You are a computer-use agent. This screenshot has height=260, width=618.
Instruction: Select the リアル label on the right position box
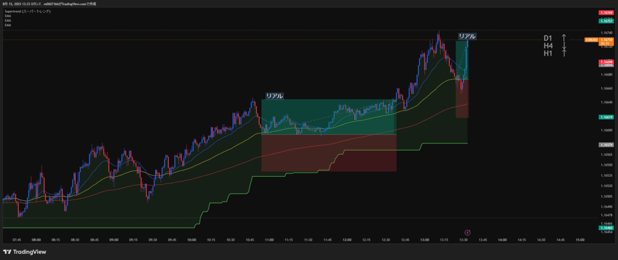467,36
